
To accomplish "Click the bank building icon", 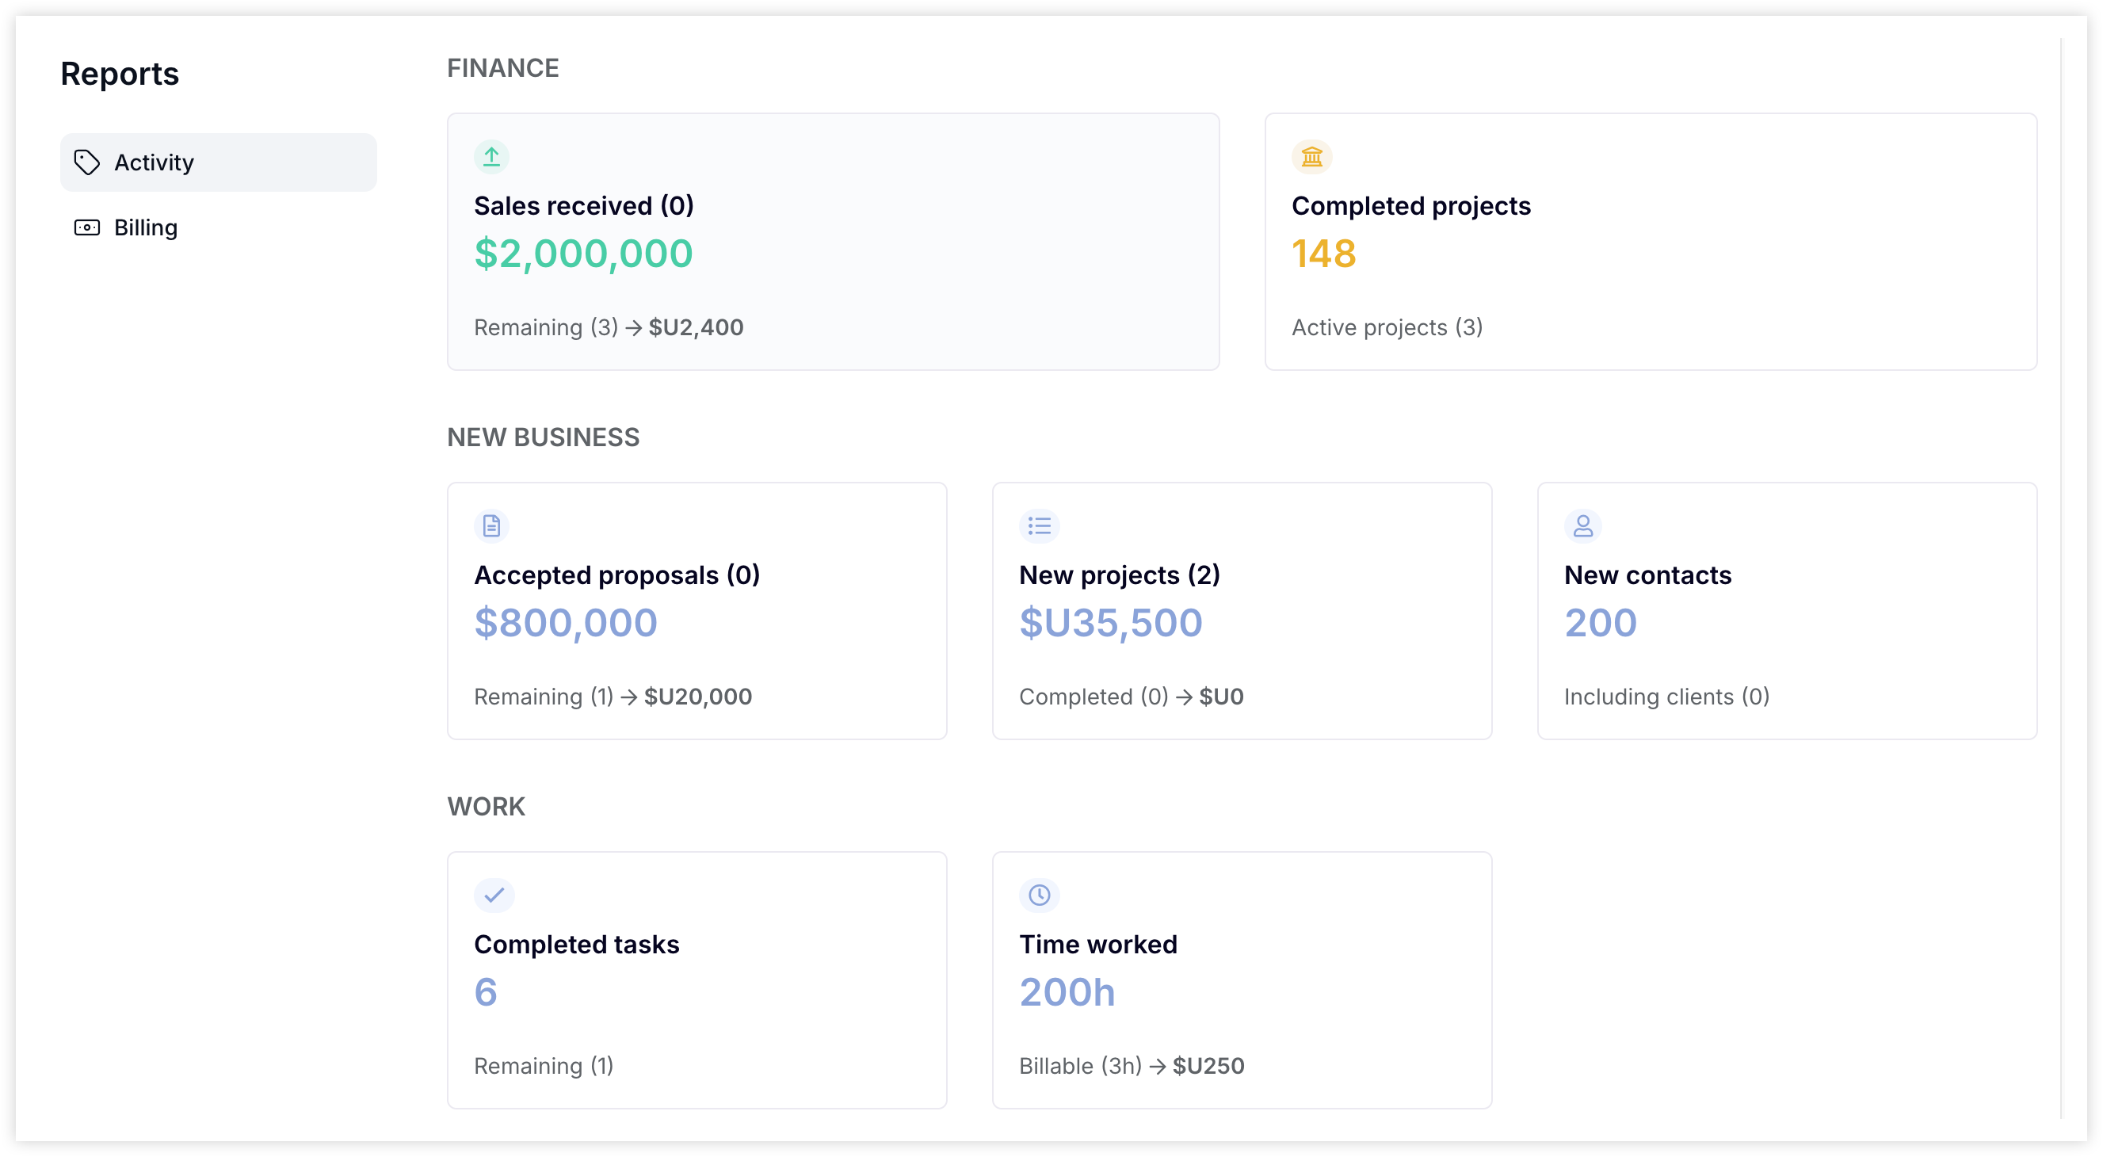I will [x=1311, y=156].
